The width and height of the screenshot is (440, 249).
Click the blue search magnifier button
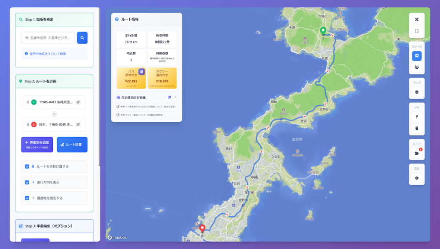pos(82,38)
